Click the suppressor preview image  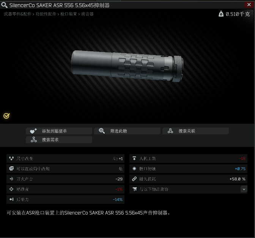pyautogui.click(x=127, y=66)
